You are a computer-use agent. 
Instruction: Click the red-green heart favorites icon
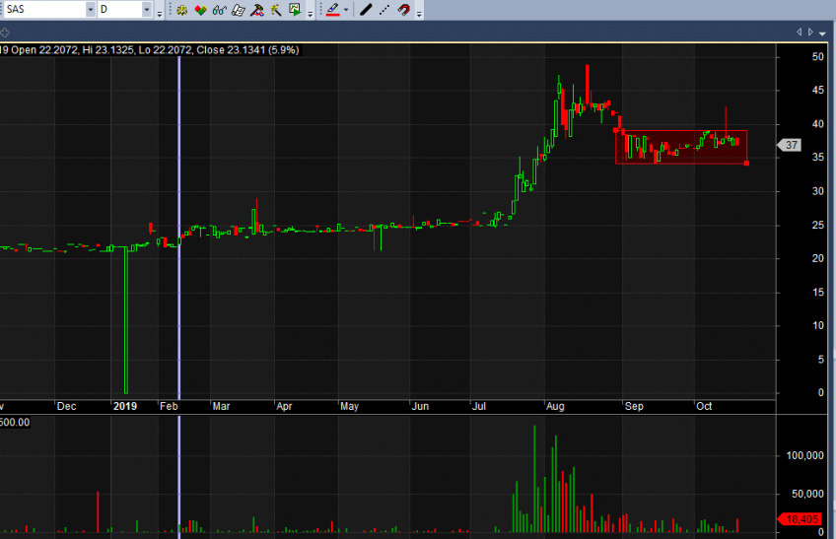click(200, 10)
